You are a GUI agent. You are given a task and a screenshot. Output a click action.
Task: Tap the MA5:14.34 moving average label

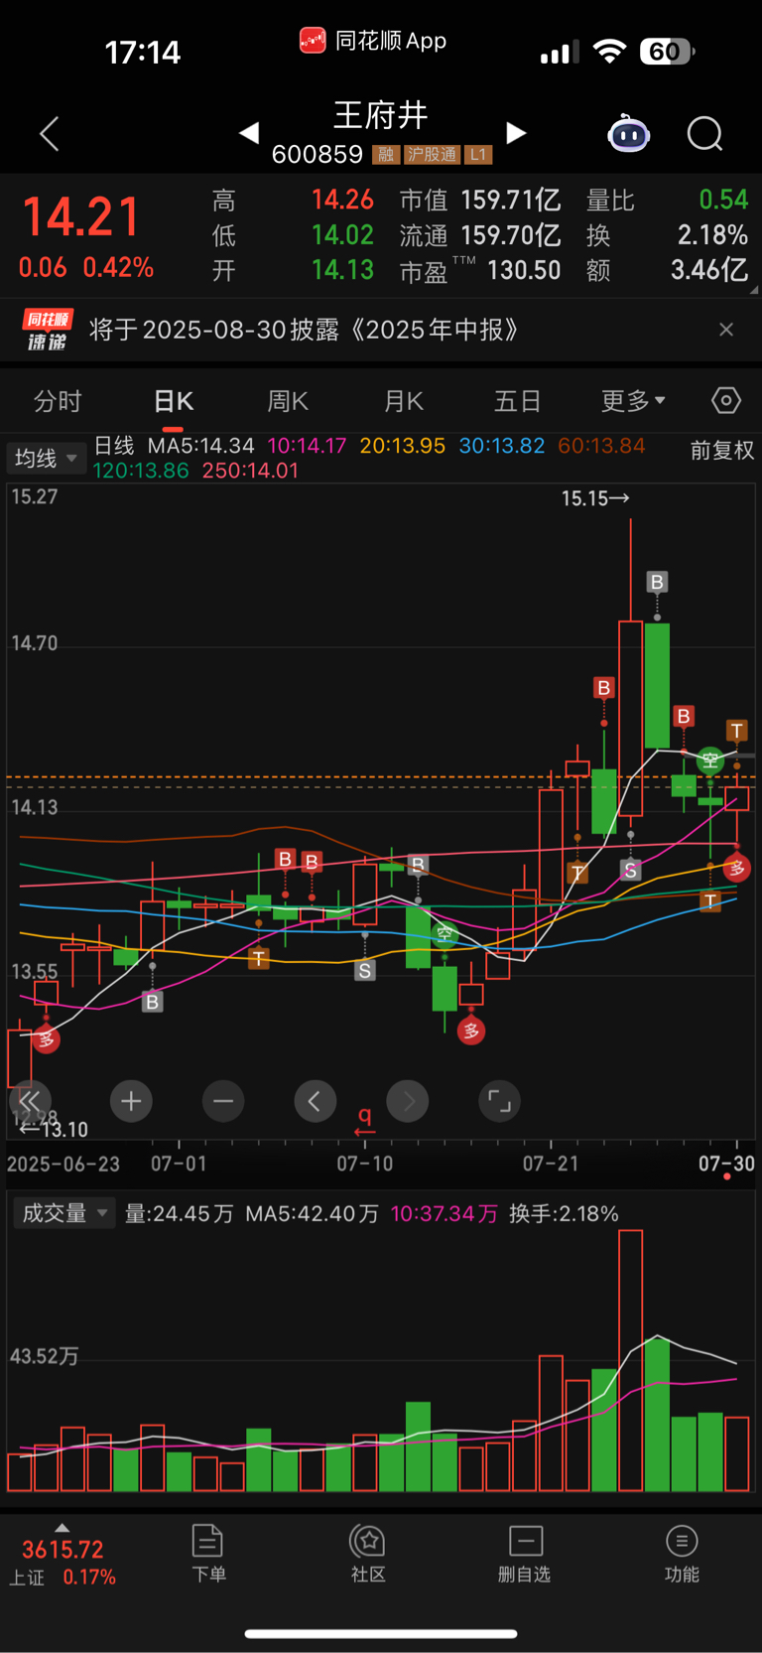coord(200,446)
